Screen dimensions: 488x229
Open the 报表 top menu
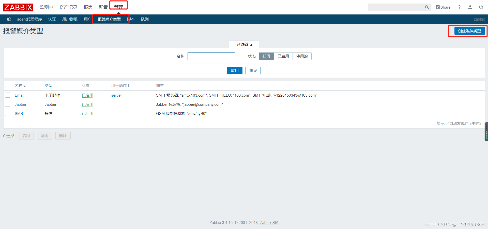pos(88,7)
